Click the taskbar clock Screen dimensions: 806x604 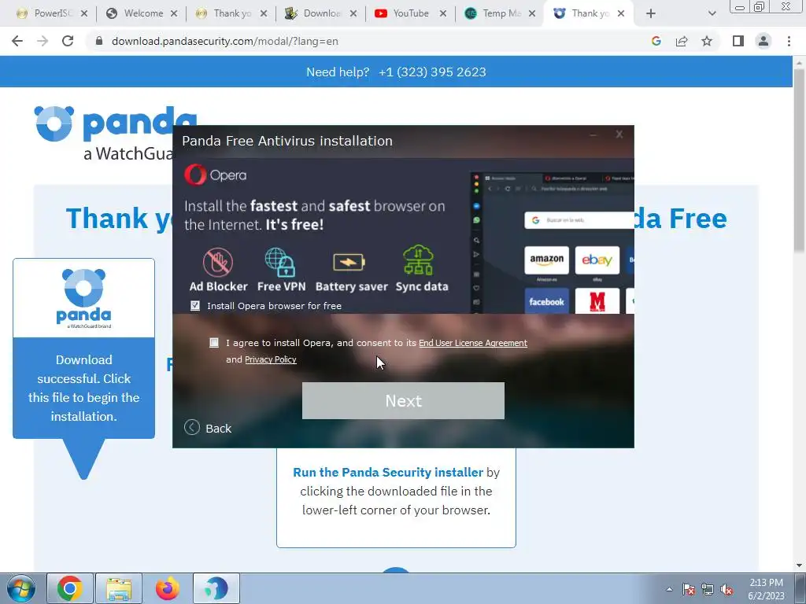(767, 589)
